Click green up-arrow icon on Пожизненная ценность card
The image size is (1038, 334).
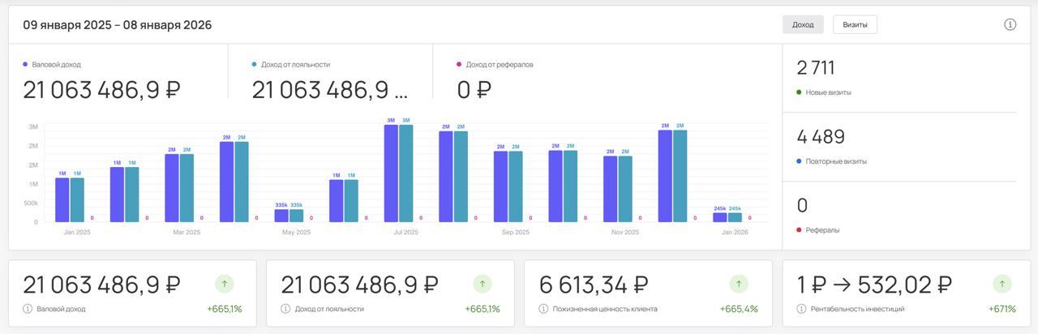pyautogui.click(x=739, y=284)
